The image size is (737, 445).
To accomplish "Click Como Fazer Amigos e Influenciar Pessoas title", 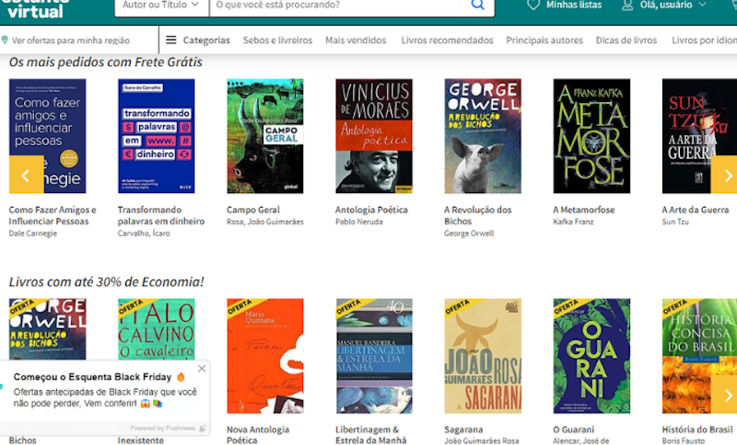I will point(53,215).
